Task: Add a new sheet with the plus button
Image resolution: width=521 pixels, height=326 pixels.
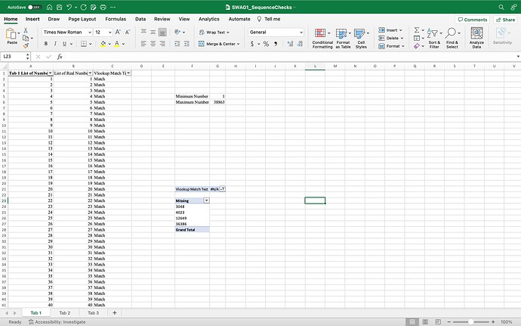Action: click(x=115, y=312)
